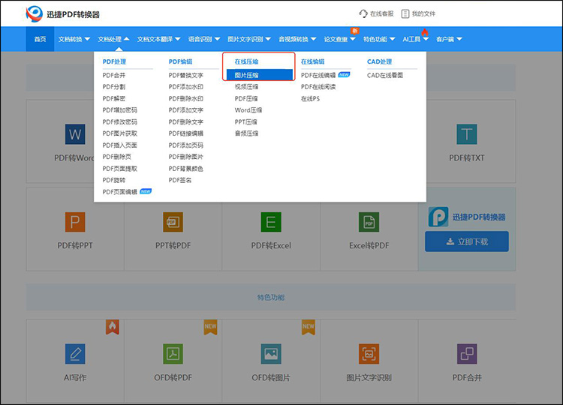Image resolution: width=563 pixels, height=405 pixels.
Task: Choose PDF修改密码 menu item
Action: click(119, 122)
